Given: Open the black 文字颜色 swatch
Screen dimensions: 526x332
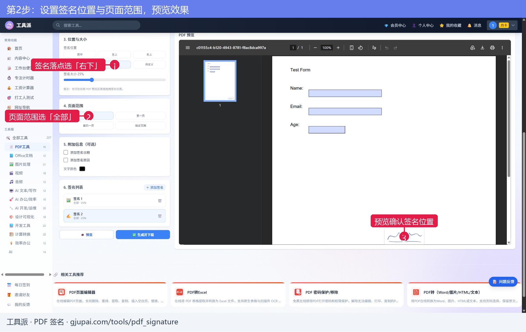Looking at the screenshot, I should pyautogui.click(x=82, y=169).
